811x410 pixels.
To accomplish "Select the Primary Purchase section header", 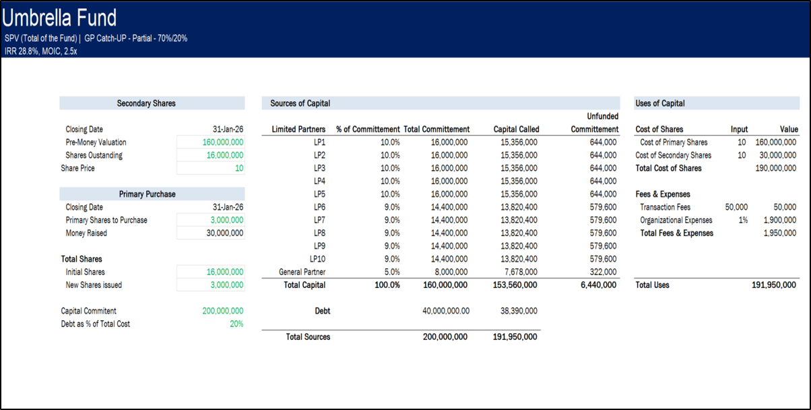I will pos(145,194).
